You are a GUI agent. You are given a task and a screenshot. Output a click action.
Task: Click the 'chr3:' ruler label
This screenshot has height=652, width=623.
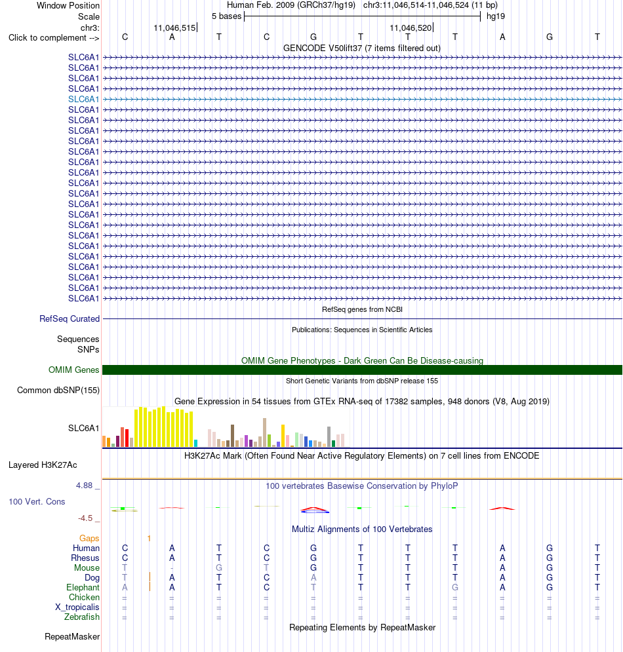tap(90, 28)
